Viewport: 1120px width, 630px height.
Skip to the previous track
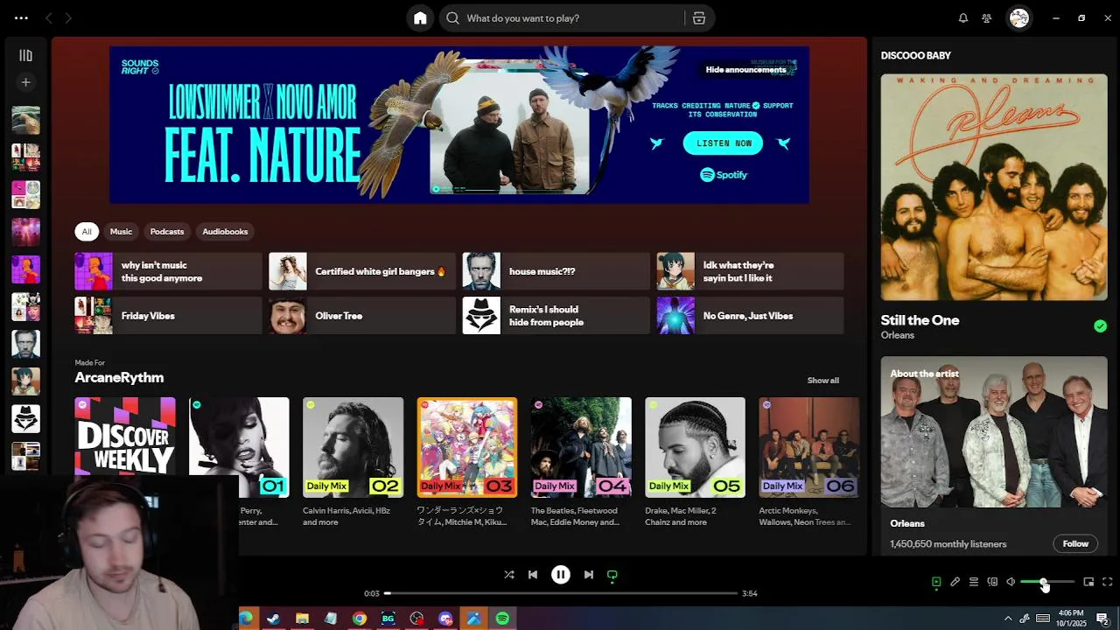click(533, 575)
